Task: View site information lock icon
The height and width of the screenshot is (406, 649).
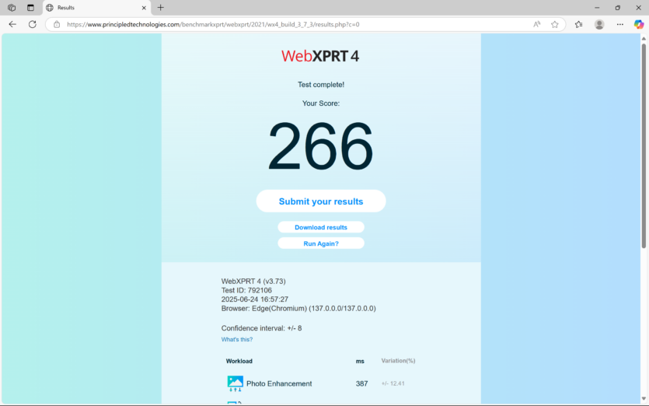Action: pyautogui.click(x=57, y=24)
